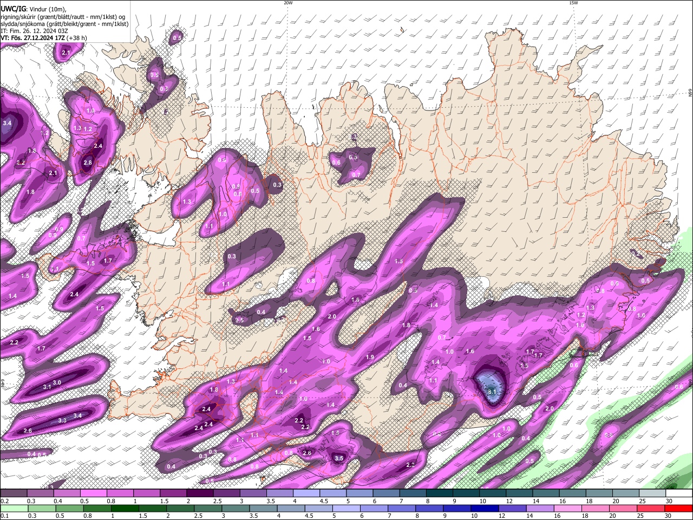This screenshot has width=693, height=520.
Task: Click the 3.1 value inside the blue-gray snow cell
Action: click(492, 391)
